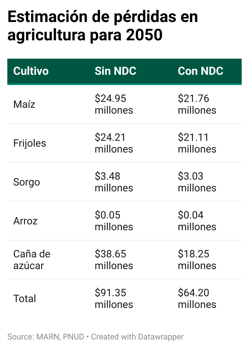The width and height of the screenshot is (249, 349).
Task: Select the "Sin NDC" column header
Action: pos(115,71)
